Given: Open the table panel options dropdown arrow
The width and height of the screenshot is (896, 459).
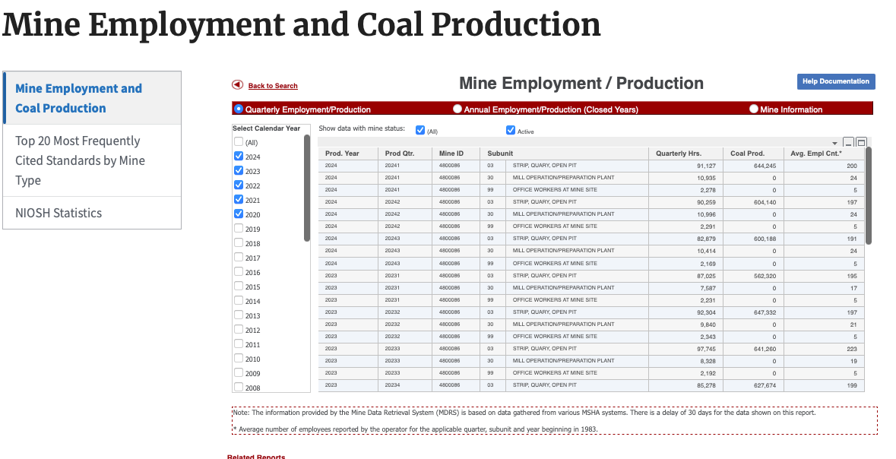Looking at the screenshot, I should pyautogui.click(x=835, y=143).
